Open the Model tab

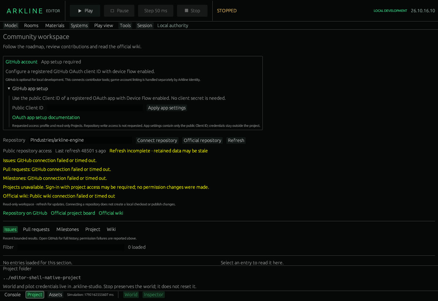tap(11, 25)
